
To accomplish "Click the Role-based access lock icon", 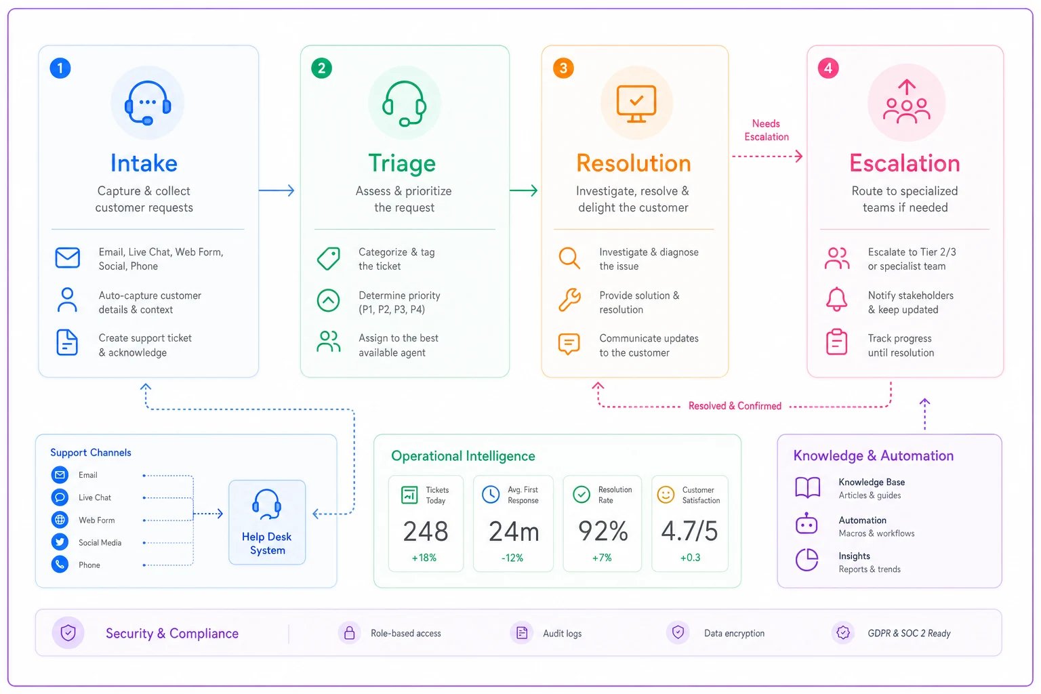I will pyautogui.click(x=349, y=633).
